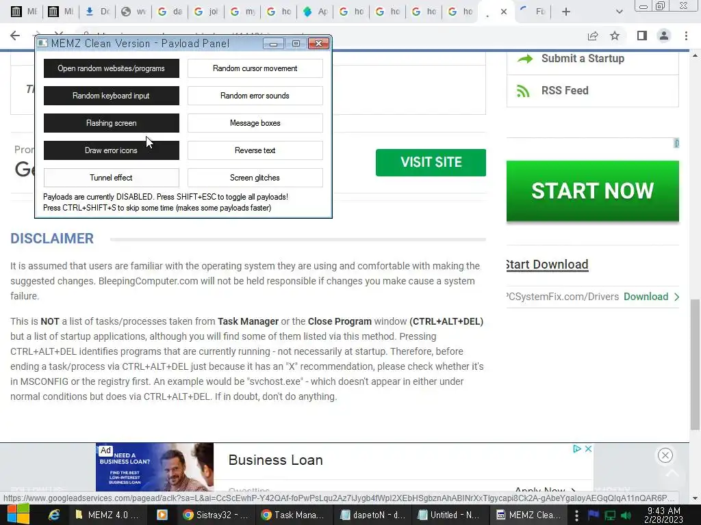Viewport: 701px width, 525px height.
Task: Click the Business Loan ad headline
Action: tap(275, 460)
